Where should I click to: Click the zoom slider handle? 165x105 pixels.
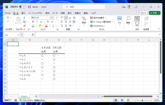pos(142,100)
